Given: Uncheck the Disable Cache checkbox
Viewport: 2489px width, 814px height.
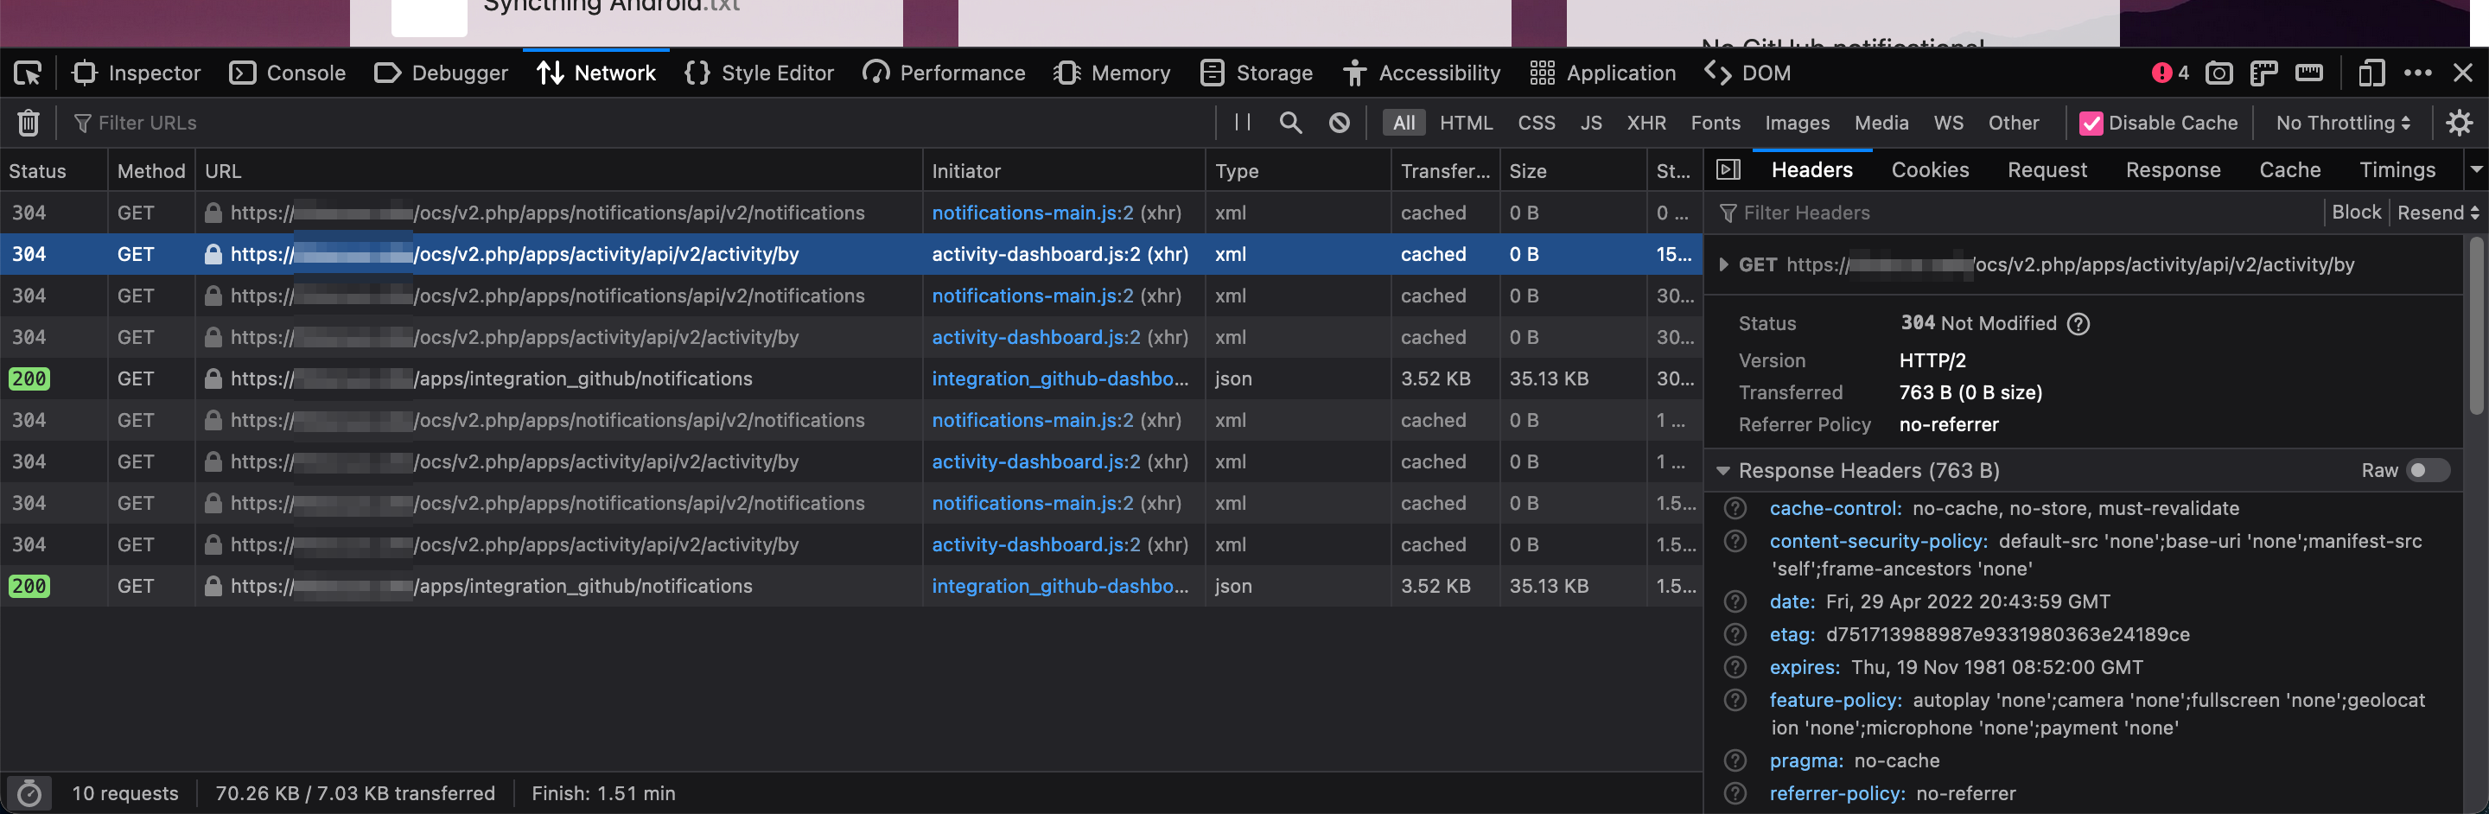Looking at the screenshot, I should coord(2093,123).
